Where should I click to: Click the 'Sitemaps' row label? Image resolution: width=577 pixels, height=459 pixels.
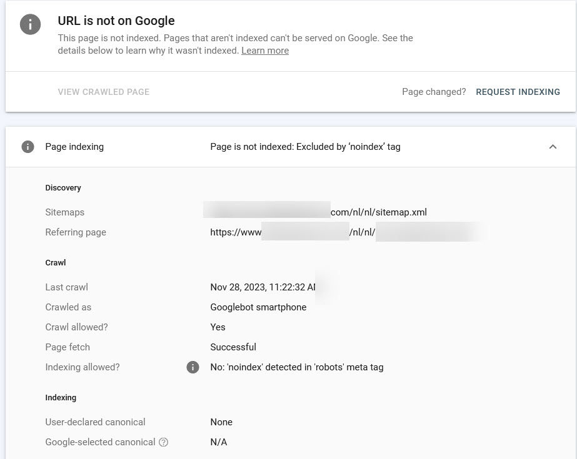(65, 212)
